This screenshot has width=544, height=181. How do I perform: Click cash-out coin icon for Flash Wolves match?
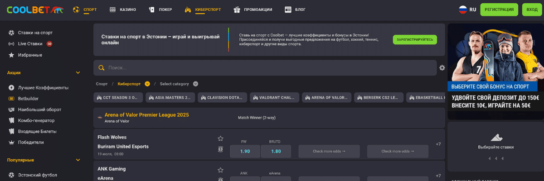pyautogui.click(x=220, y=149)
